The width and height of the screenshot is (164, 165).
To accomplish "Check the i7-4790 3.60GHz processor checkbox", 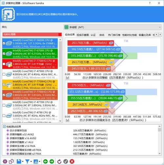I will point(4,116).
